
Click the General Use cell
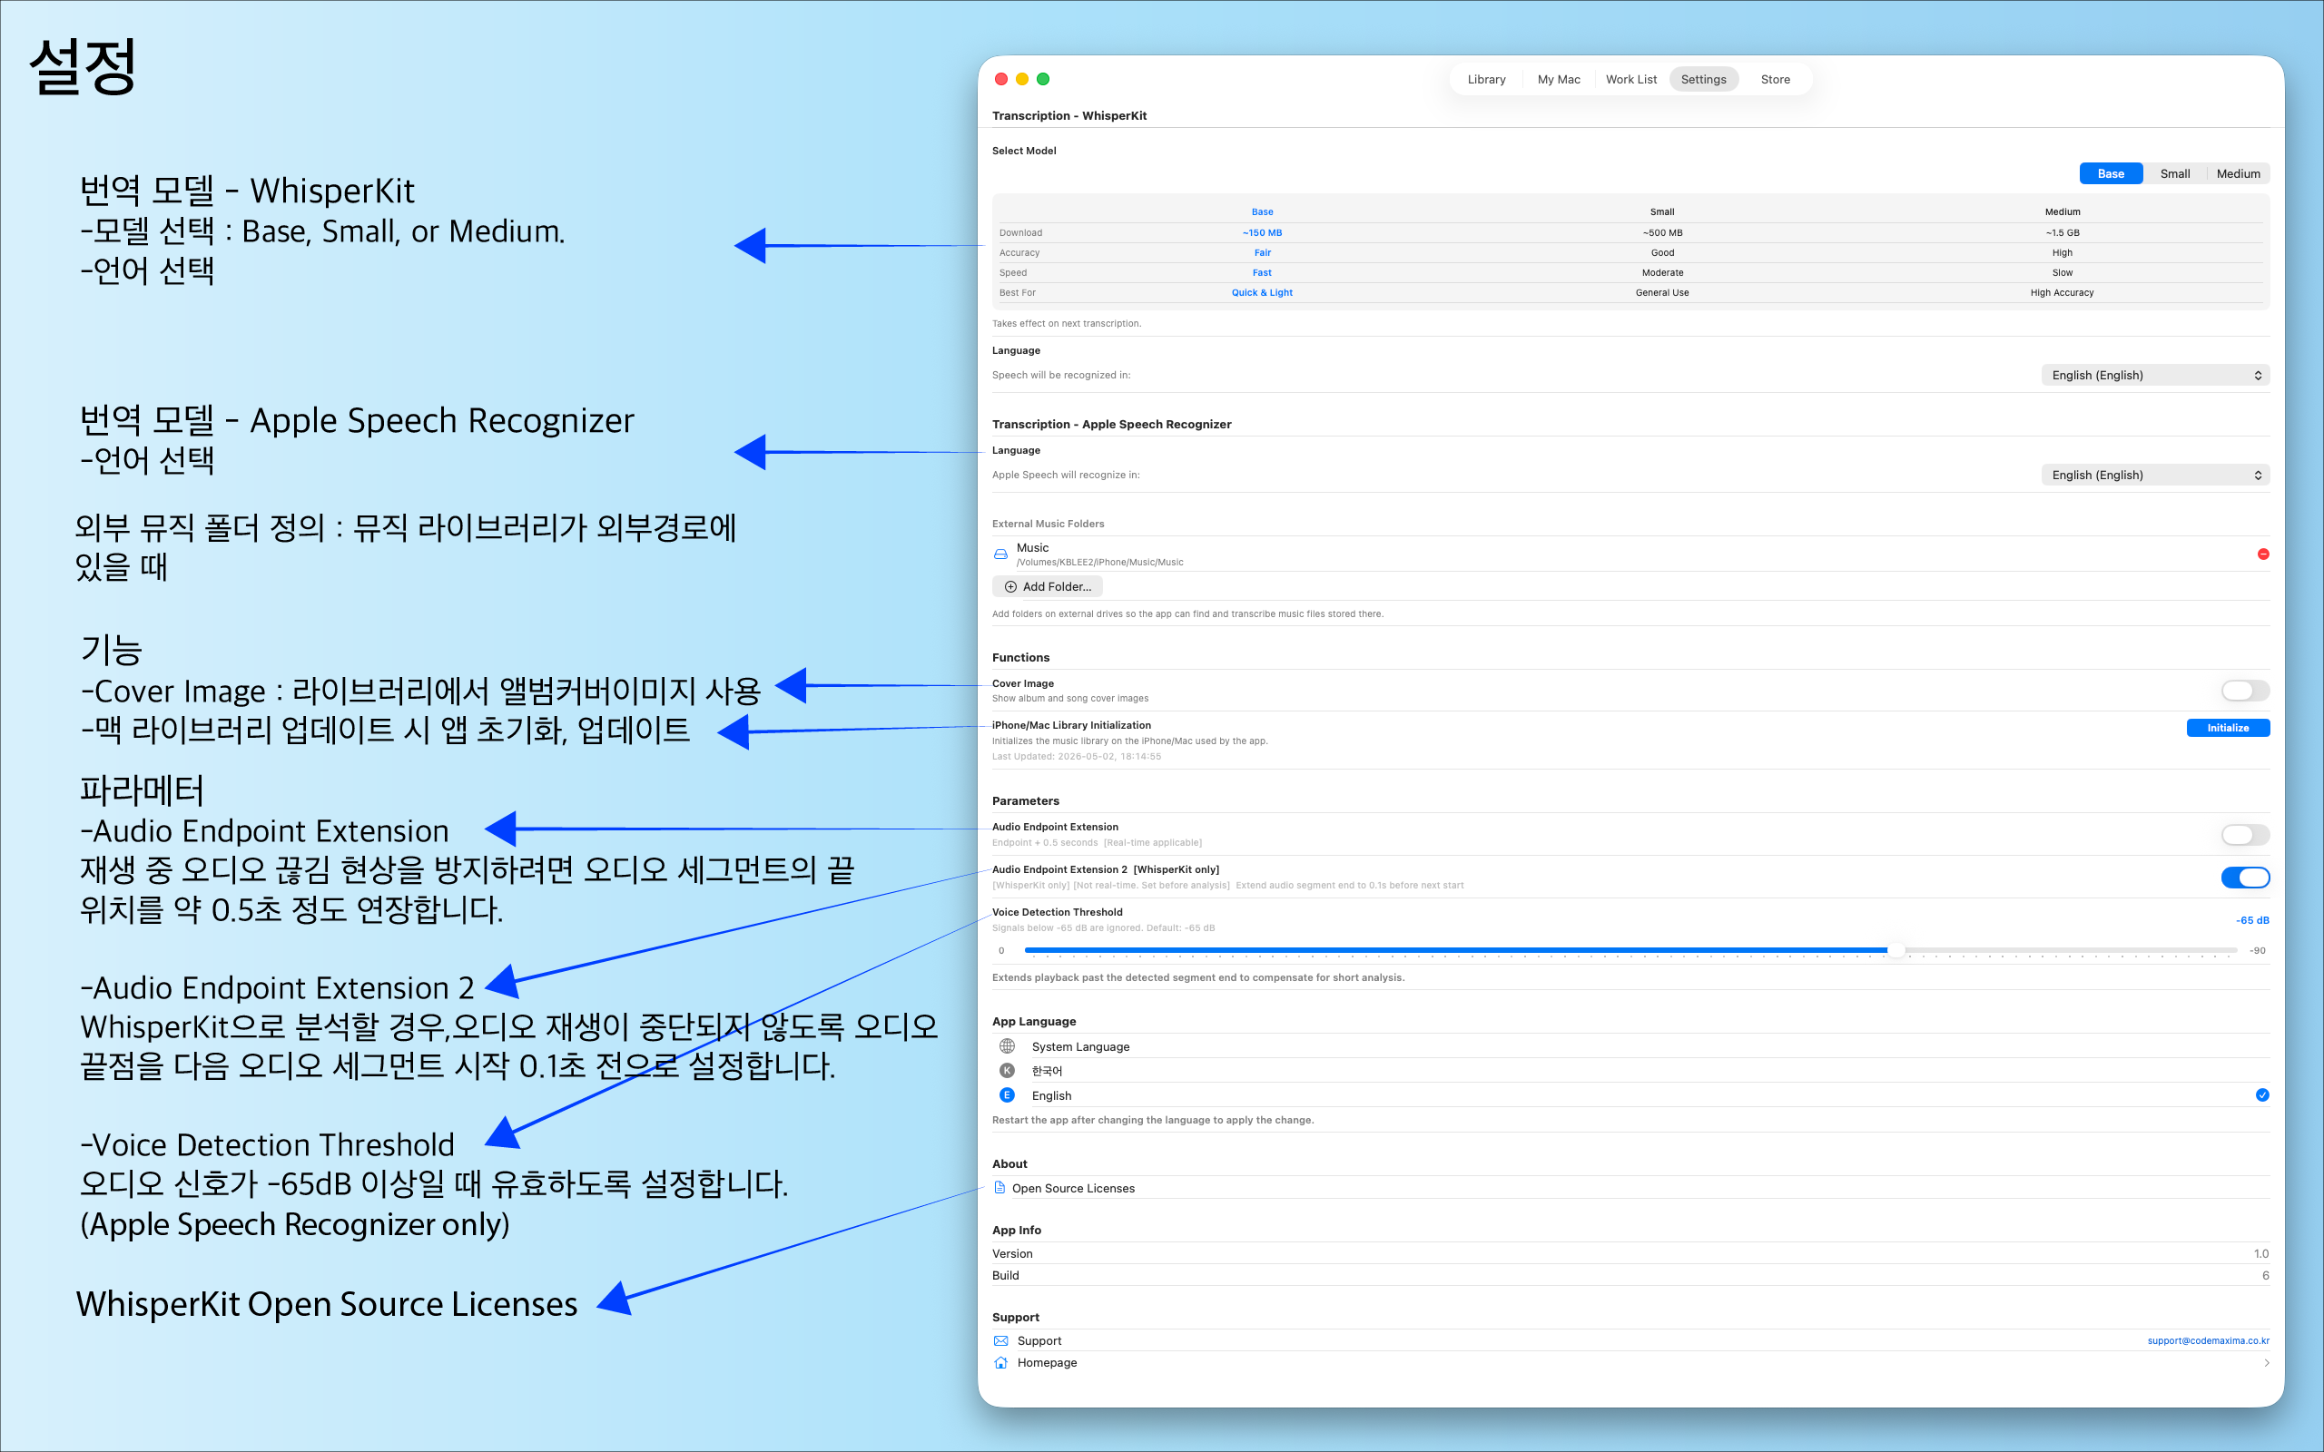pyautogui.click(x=1661, y=293)
